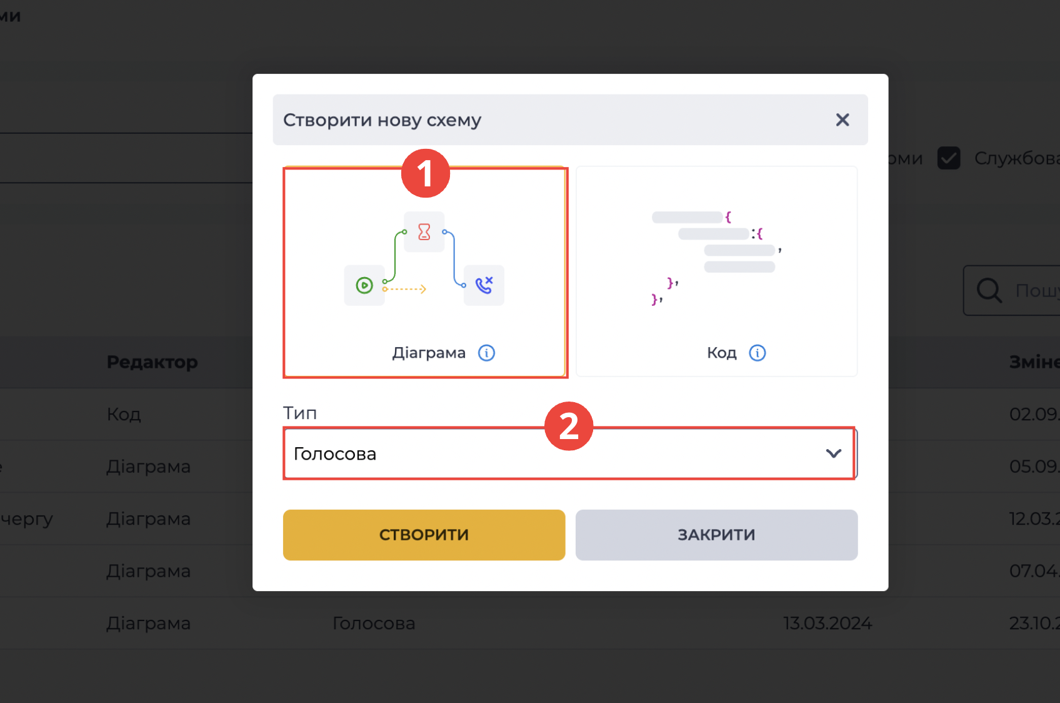Click the info icon next to Діаграма

[486, 353]
